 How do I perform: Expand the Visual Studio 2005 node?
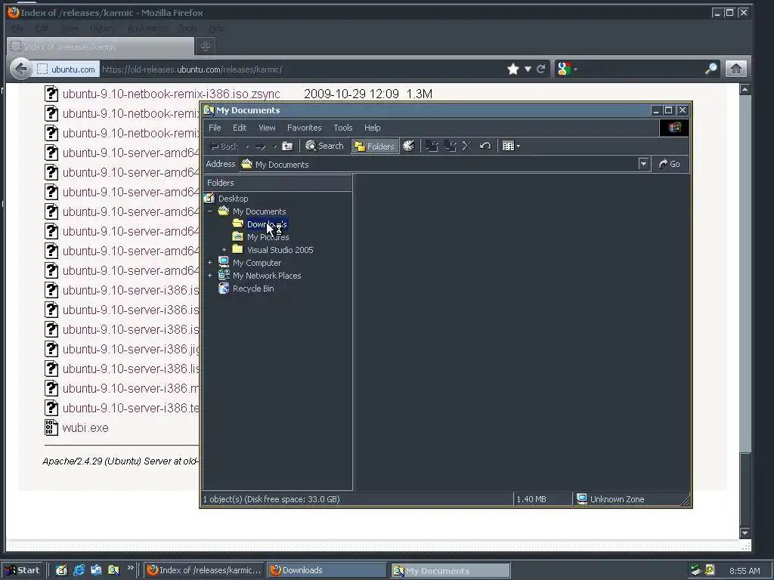pos(224,250)
